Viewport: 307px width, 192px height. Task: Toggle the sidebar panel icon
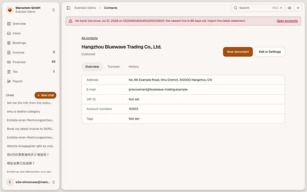68,8
